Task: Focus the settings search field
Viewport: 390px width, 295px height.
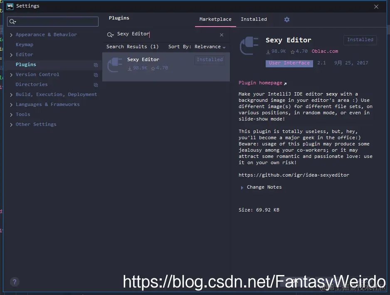Action: coord(53,22)
